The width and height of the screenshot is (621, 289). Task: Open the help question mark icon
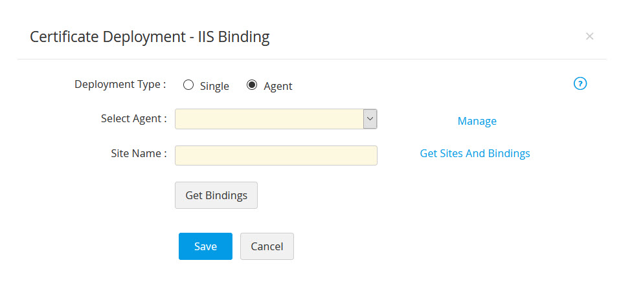[x=580, y=83]
